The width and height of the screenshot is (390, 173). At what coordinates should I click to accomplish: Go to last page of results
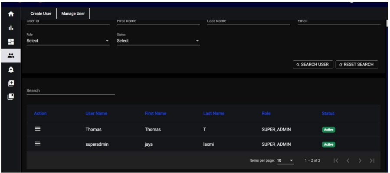[372, 160]
